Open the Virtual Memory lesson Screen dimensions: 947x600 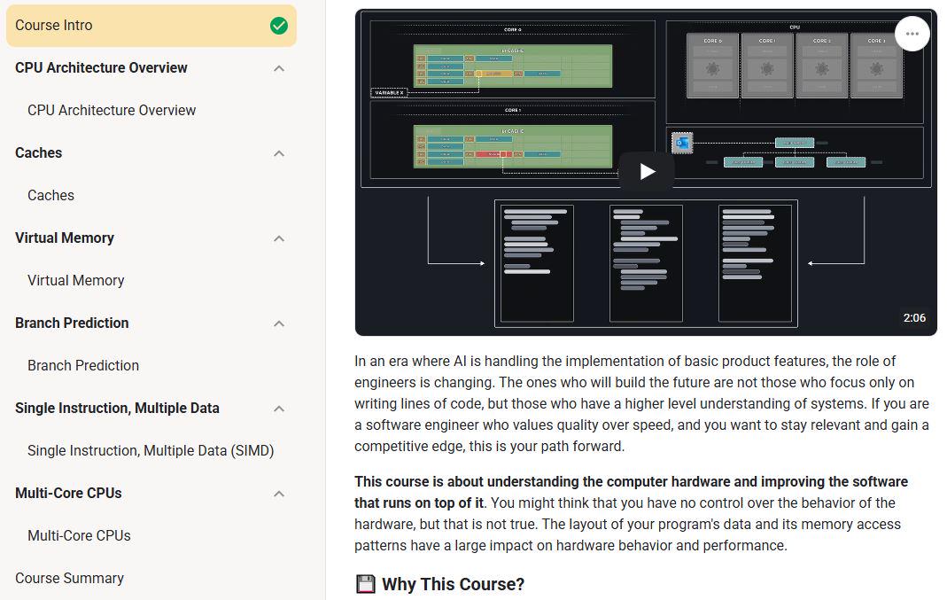tap(75, 280)
